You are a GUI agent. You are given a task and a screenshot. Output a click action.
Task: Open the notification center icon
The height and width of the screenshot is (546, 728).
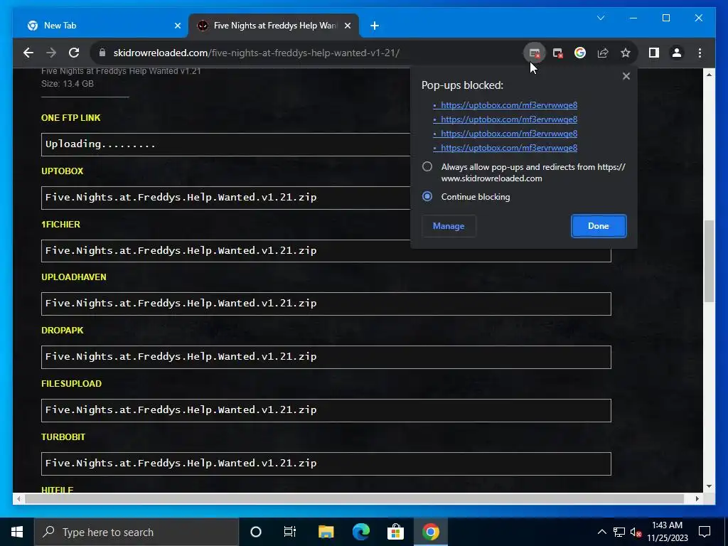coord(705,532)
